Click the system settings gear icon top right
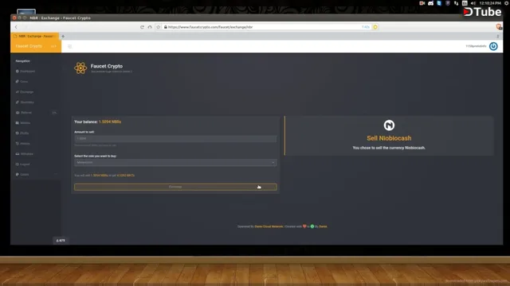This screenshot has height=286, width=510. [507, 3]
